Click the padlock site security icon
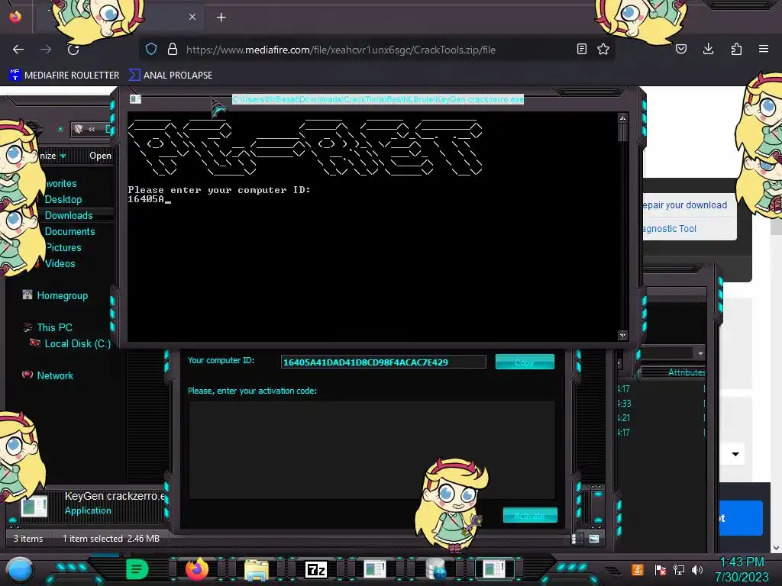782x586 pixels. 173,49
